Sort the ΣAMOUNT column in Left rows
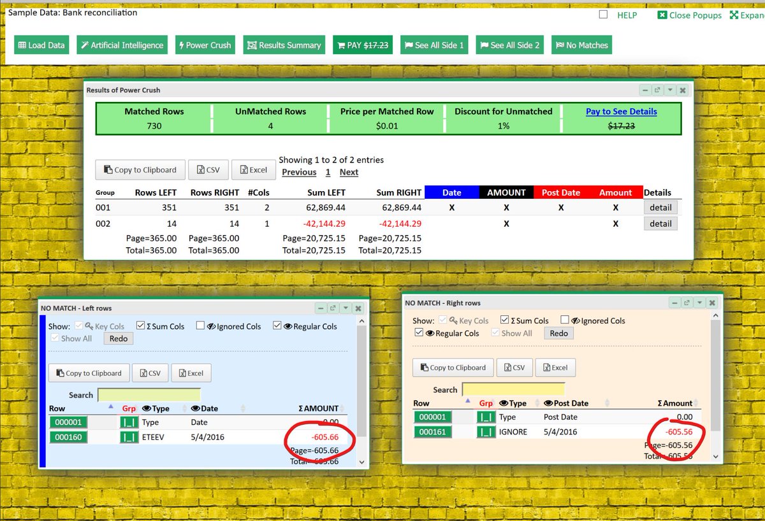The width and height of the screenshot is (765, 521). pyautogui.click(x=342, y=408)
